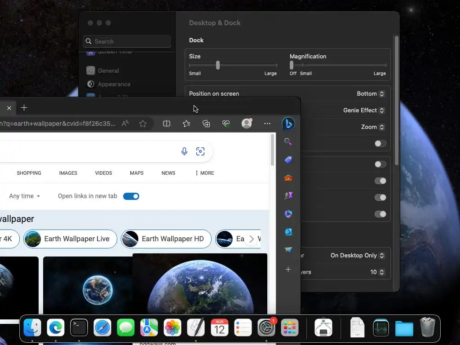Screen dimensions: 460x345
Task: Expand Any time filter dropdown
Action: [24, 196]
